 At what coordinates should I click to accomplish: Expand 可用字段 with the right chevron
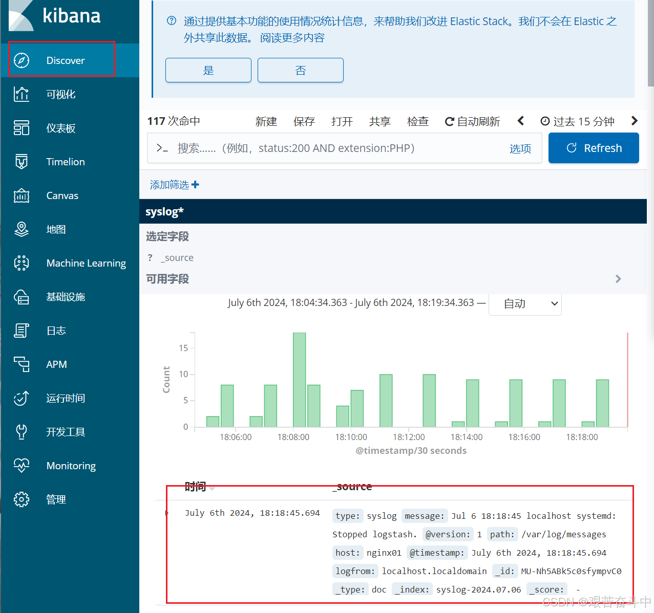click(x=618, y=279)
